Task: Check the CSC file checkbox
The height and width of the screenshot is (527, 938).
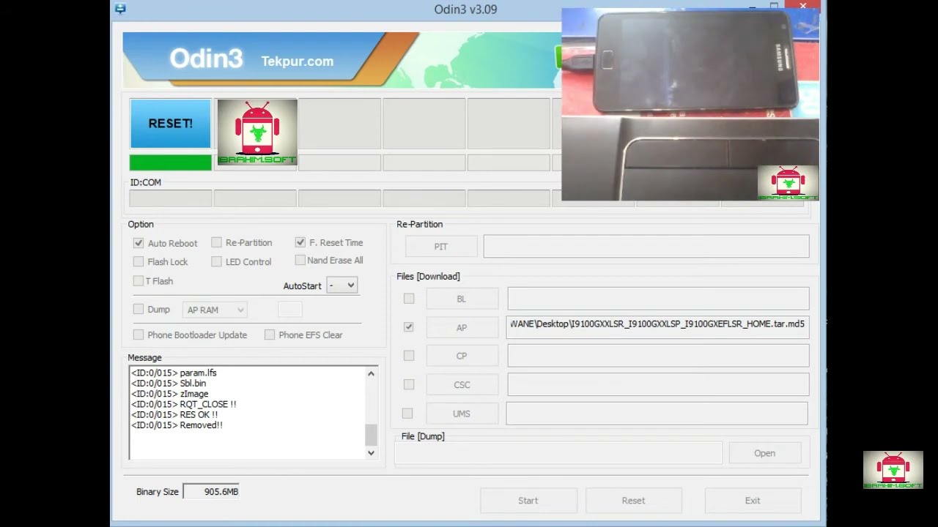Action: tap(409, 384)
